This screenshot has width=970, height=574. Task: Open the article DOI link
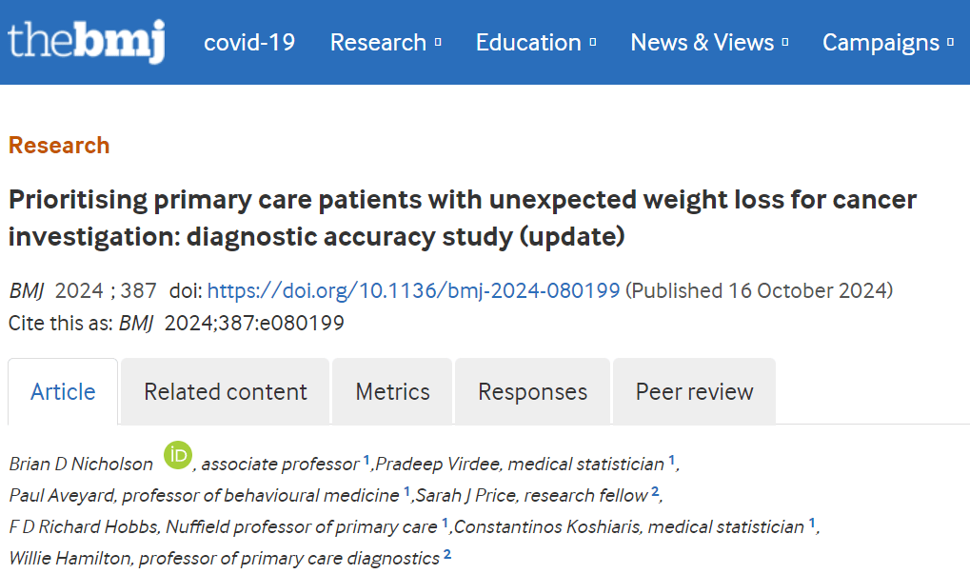pyautogui.click(x=413, y=291)
